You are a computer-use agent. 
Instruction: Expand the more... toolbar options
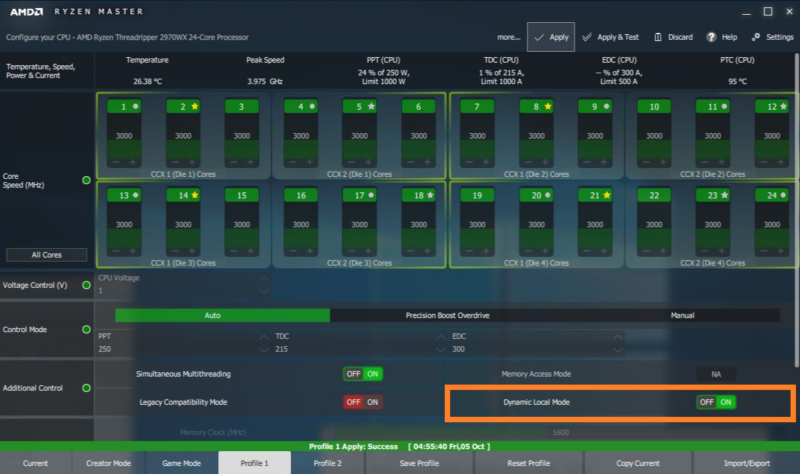pyautogui.click(x=509, y=37)
